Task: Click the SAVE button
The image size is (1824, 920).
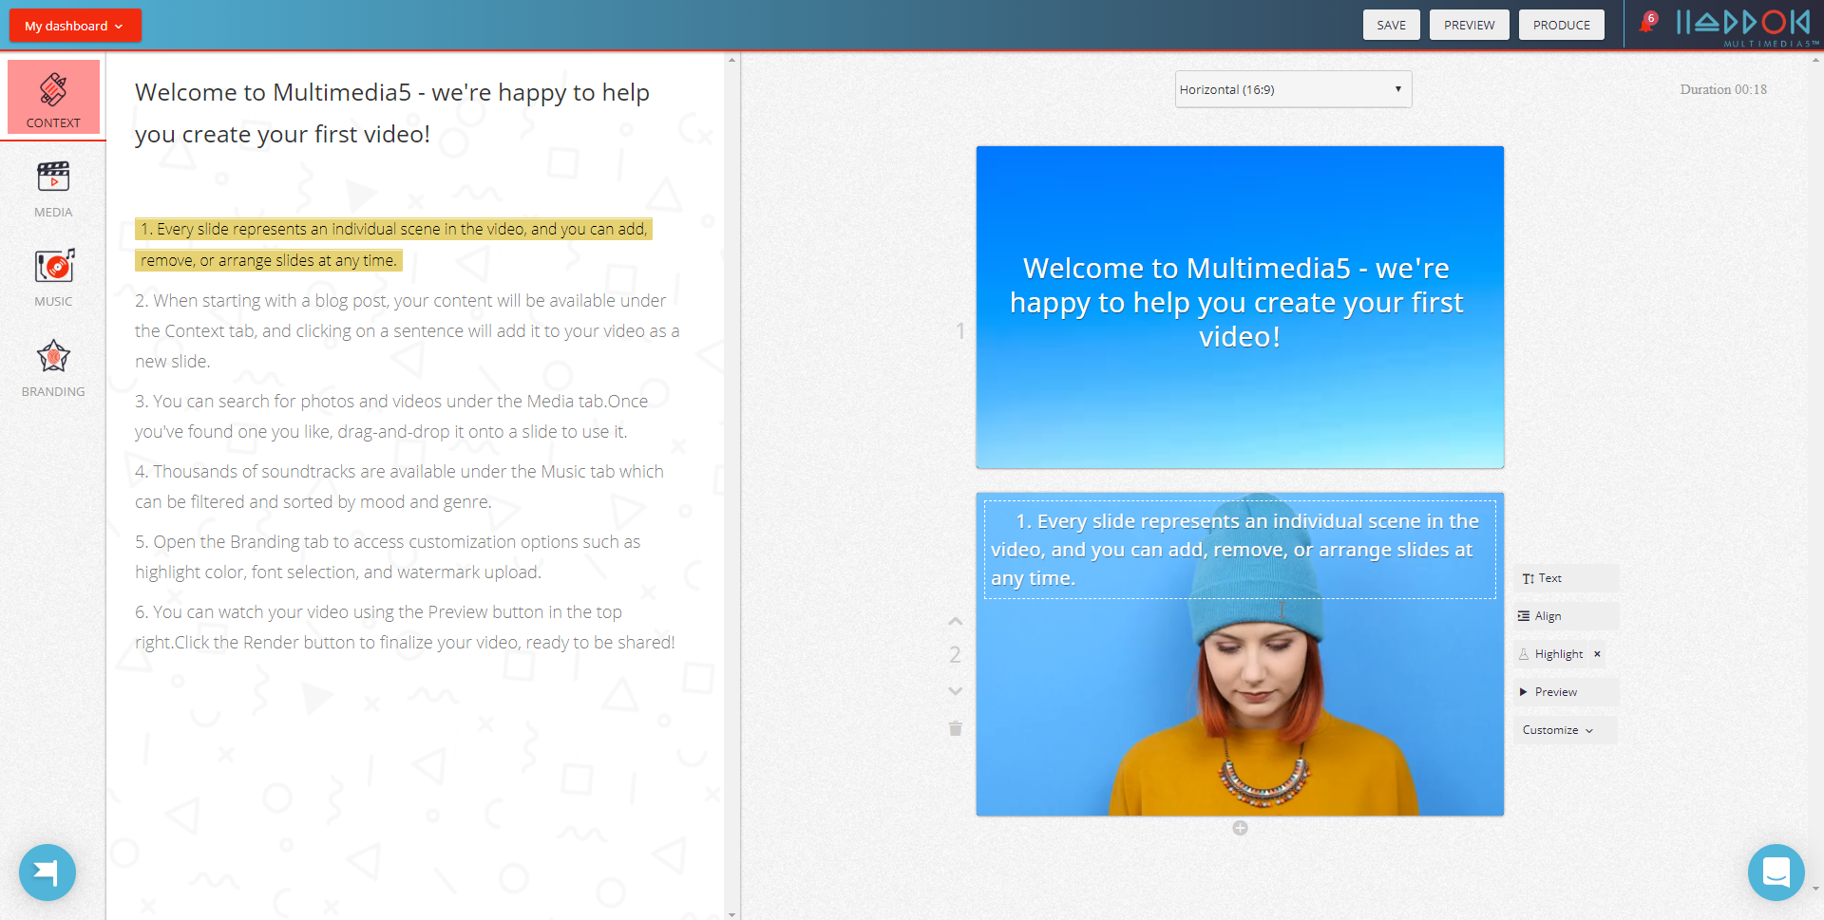Action: pos(1391,25)
